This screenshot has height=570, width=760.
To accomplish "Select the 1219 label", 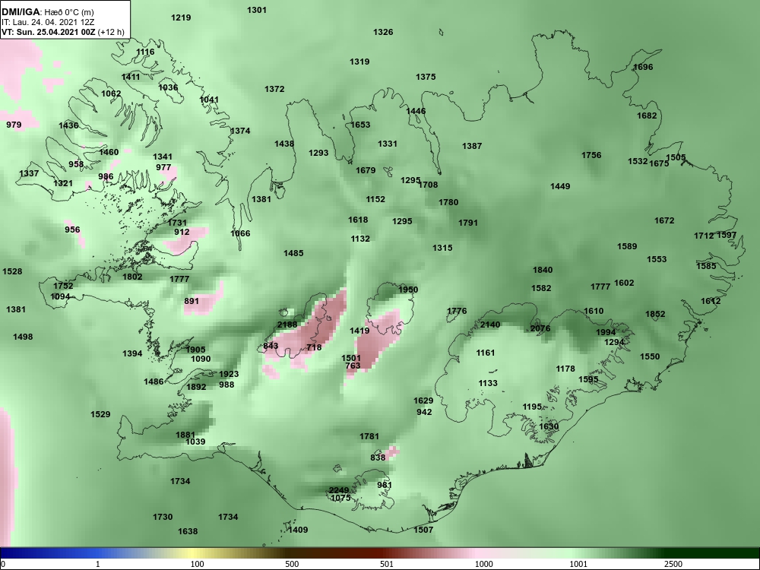I will [182, 17].
